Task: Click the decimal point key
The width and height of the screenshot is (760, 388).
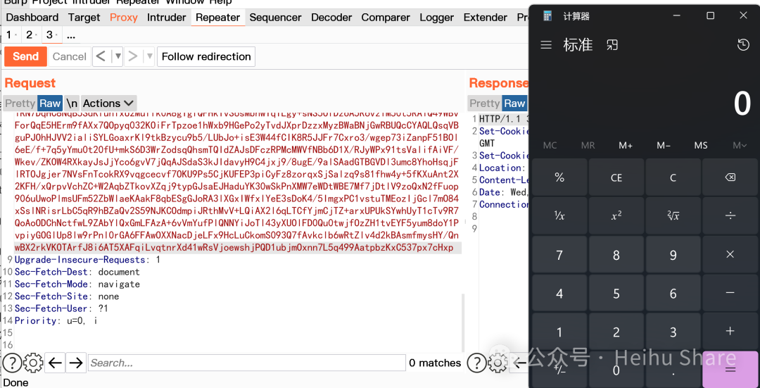Action: pyautogui.click(x=673, y=370)
